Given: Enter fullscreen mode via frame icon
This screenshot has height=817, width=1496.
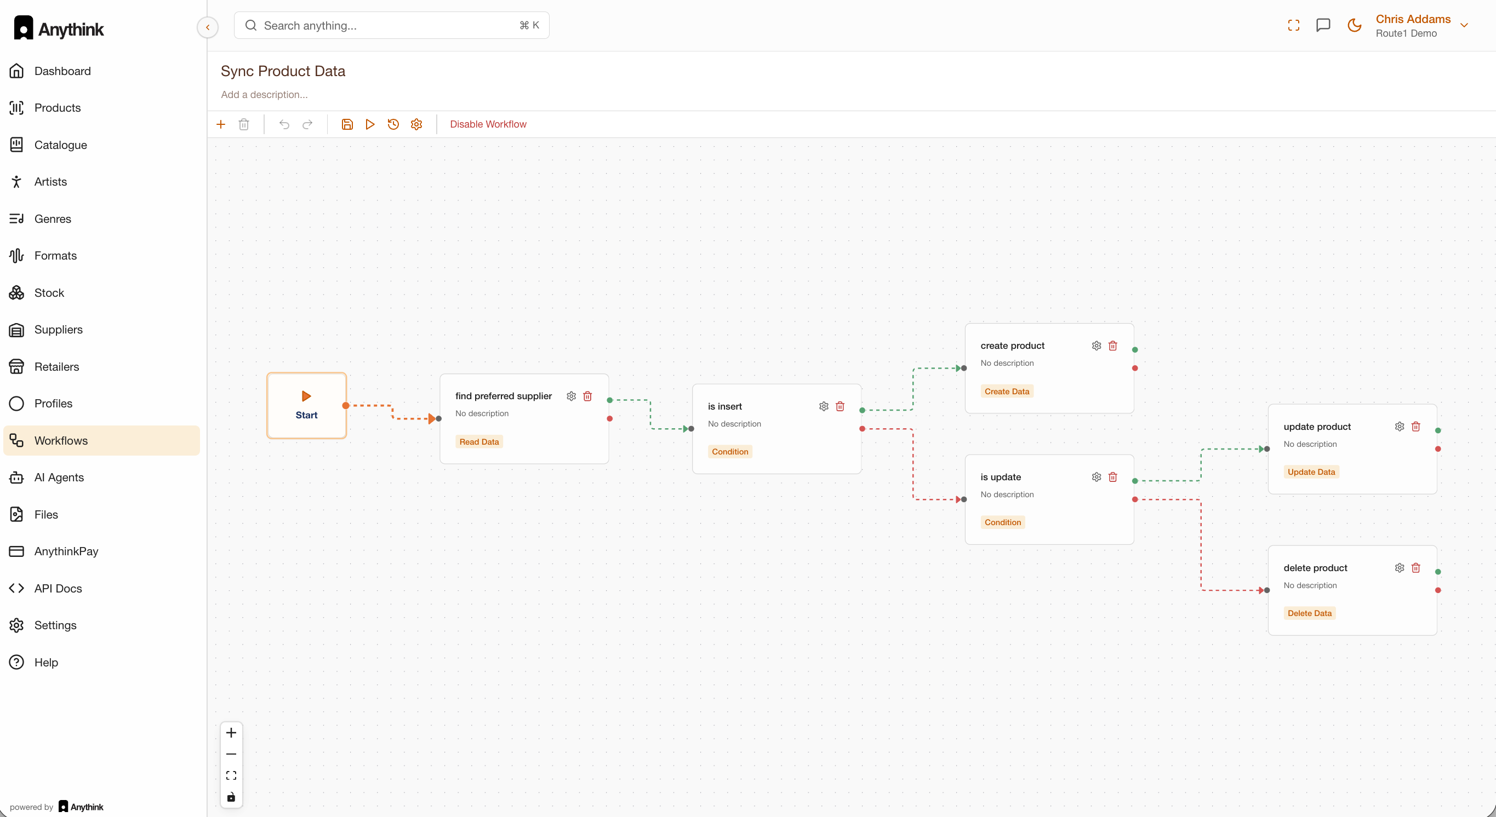Looking at the screenshot, I should tap(1293, 26).
